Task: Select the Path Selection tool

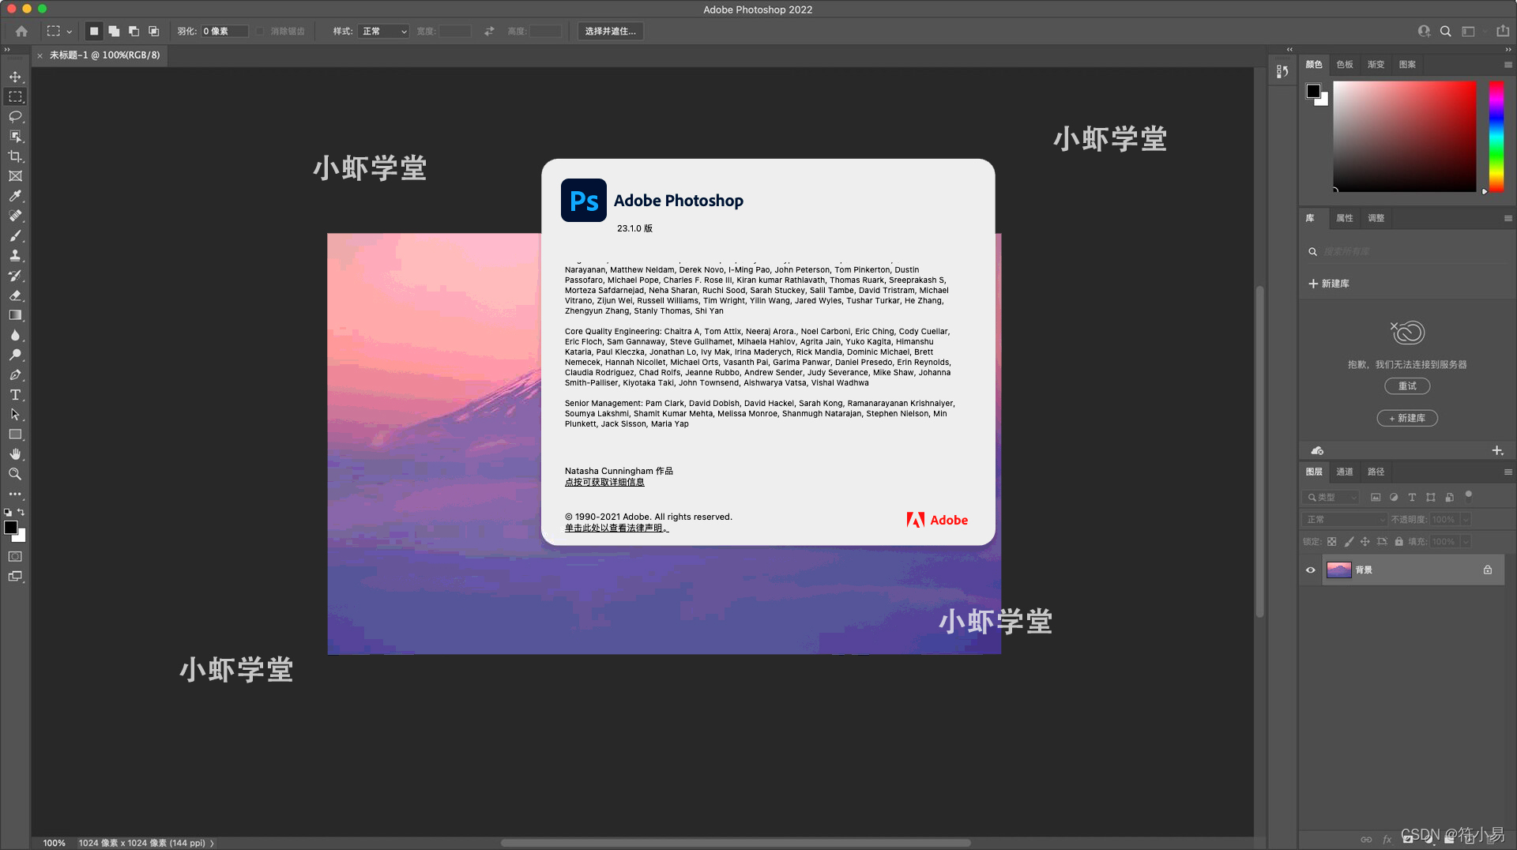Action: click(x=15, y=414)
